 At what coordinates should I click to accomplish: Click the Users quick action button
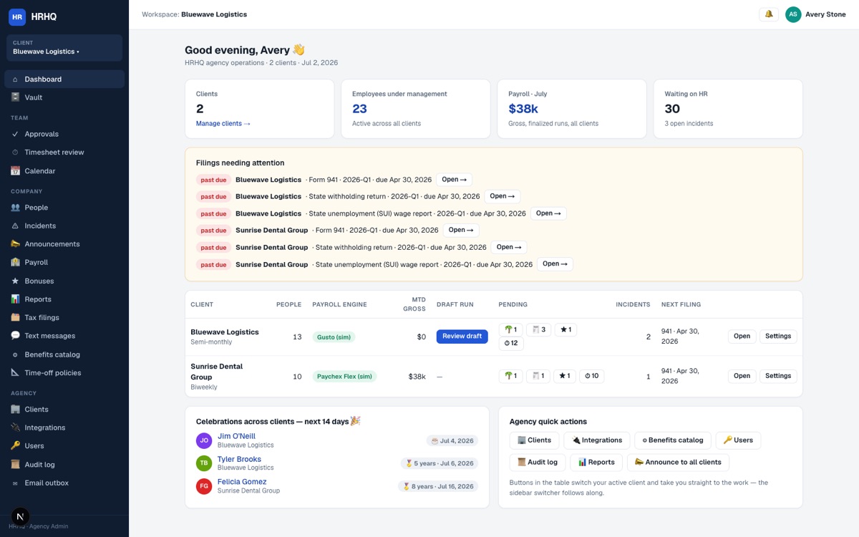click(x=738, y=440)
